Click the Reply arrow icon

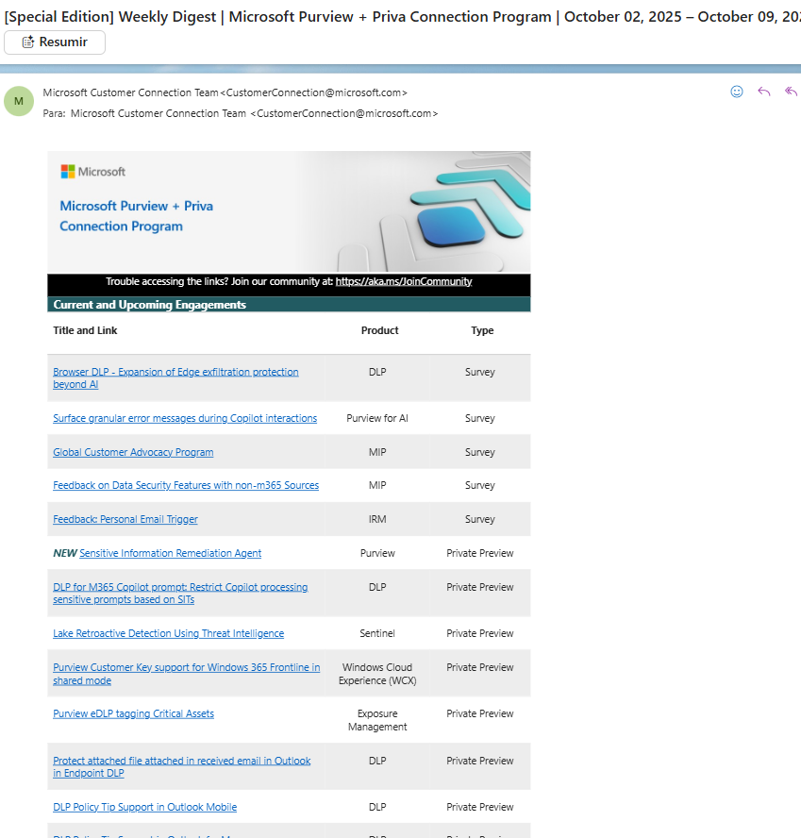(764, 92)
